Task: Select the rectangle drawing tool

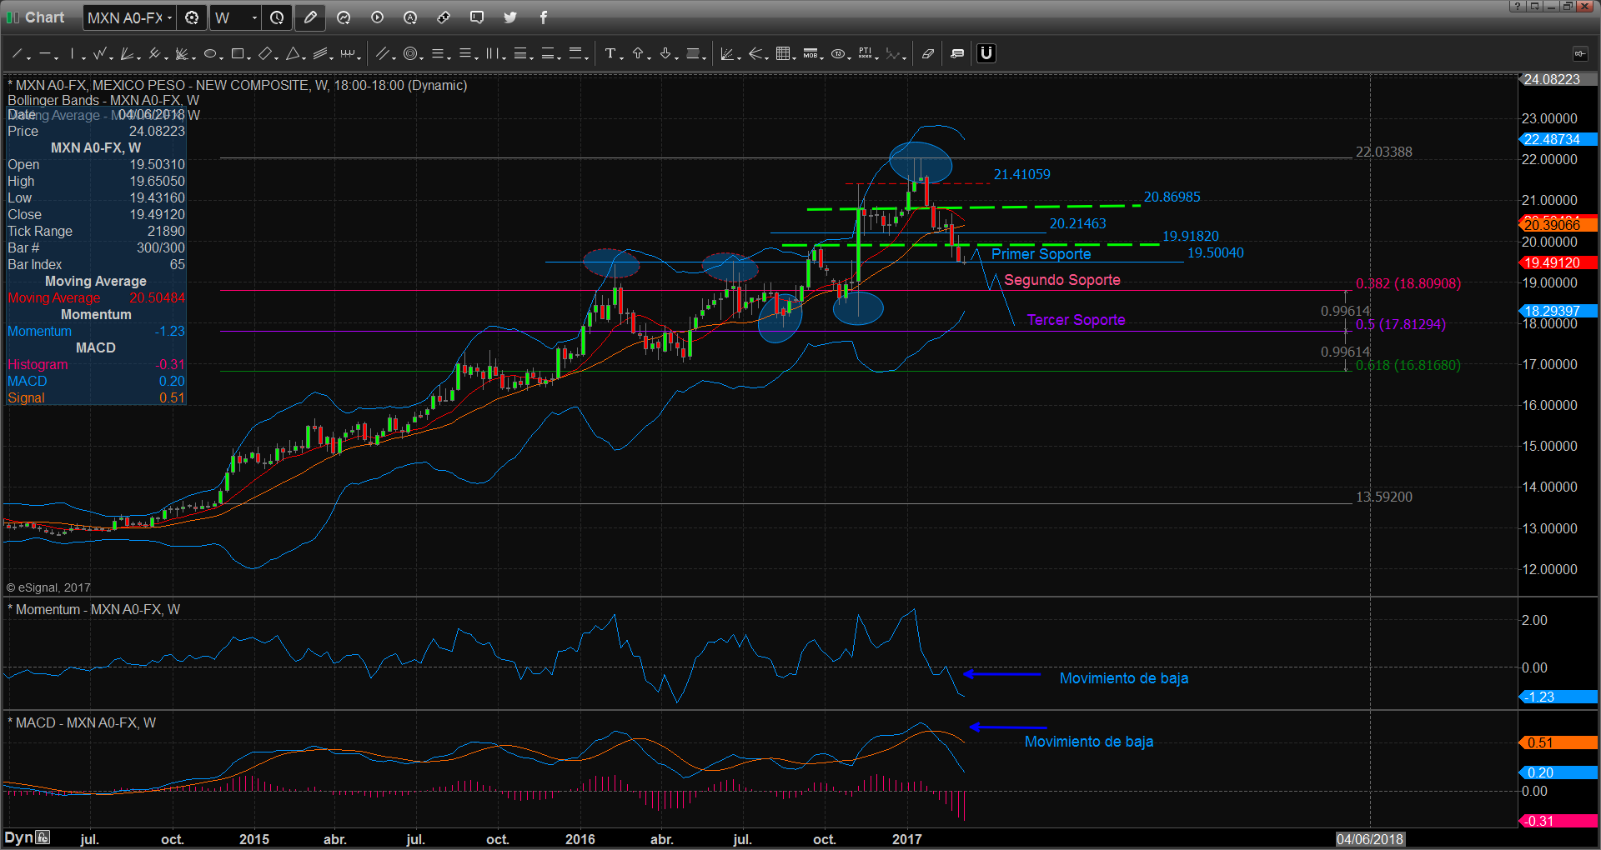Action: 237,54
